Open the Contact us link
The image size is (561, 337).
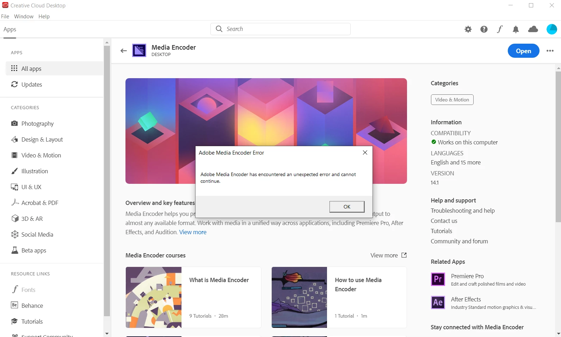(444, 221)
